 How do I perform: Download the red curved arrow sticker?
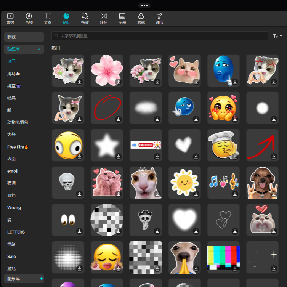pos(274,157)
